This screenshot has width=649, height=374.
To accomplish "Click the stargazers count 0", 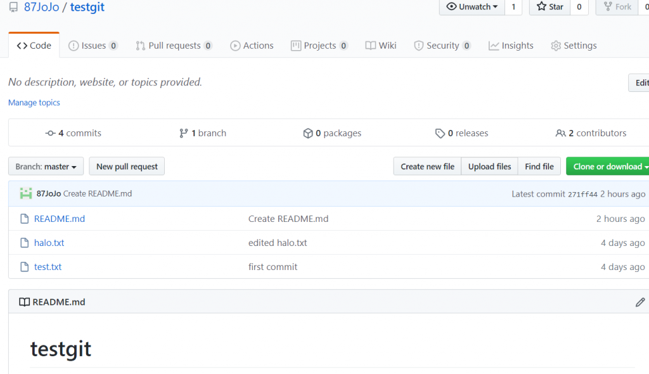I will [x=579, y=6].
